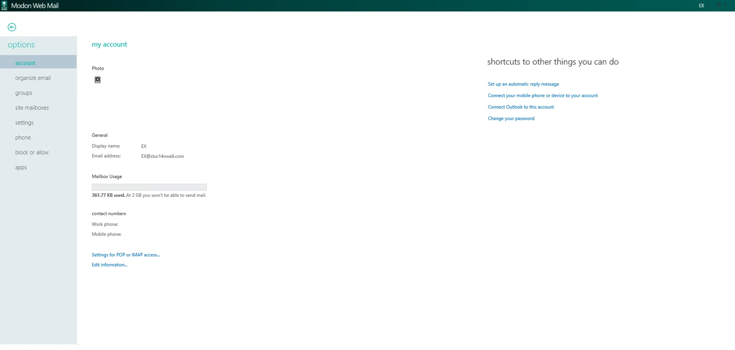Click the shortcuts to other things heading
Image resolution: width=735 pixels, height=350 pixels.
click(x=553, y=62)
